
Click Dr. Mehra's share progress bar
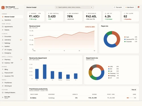tap(130, 98)
